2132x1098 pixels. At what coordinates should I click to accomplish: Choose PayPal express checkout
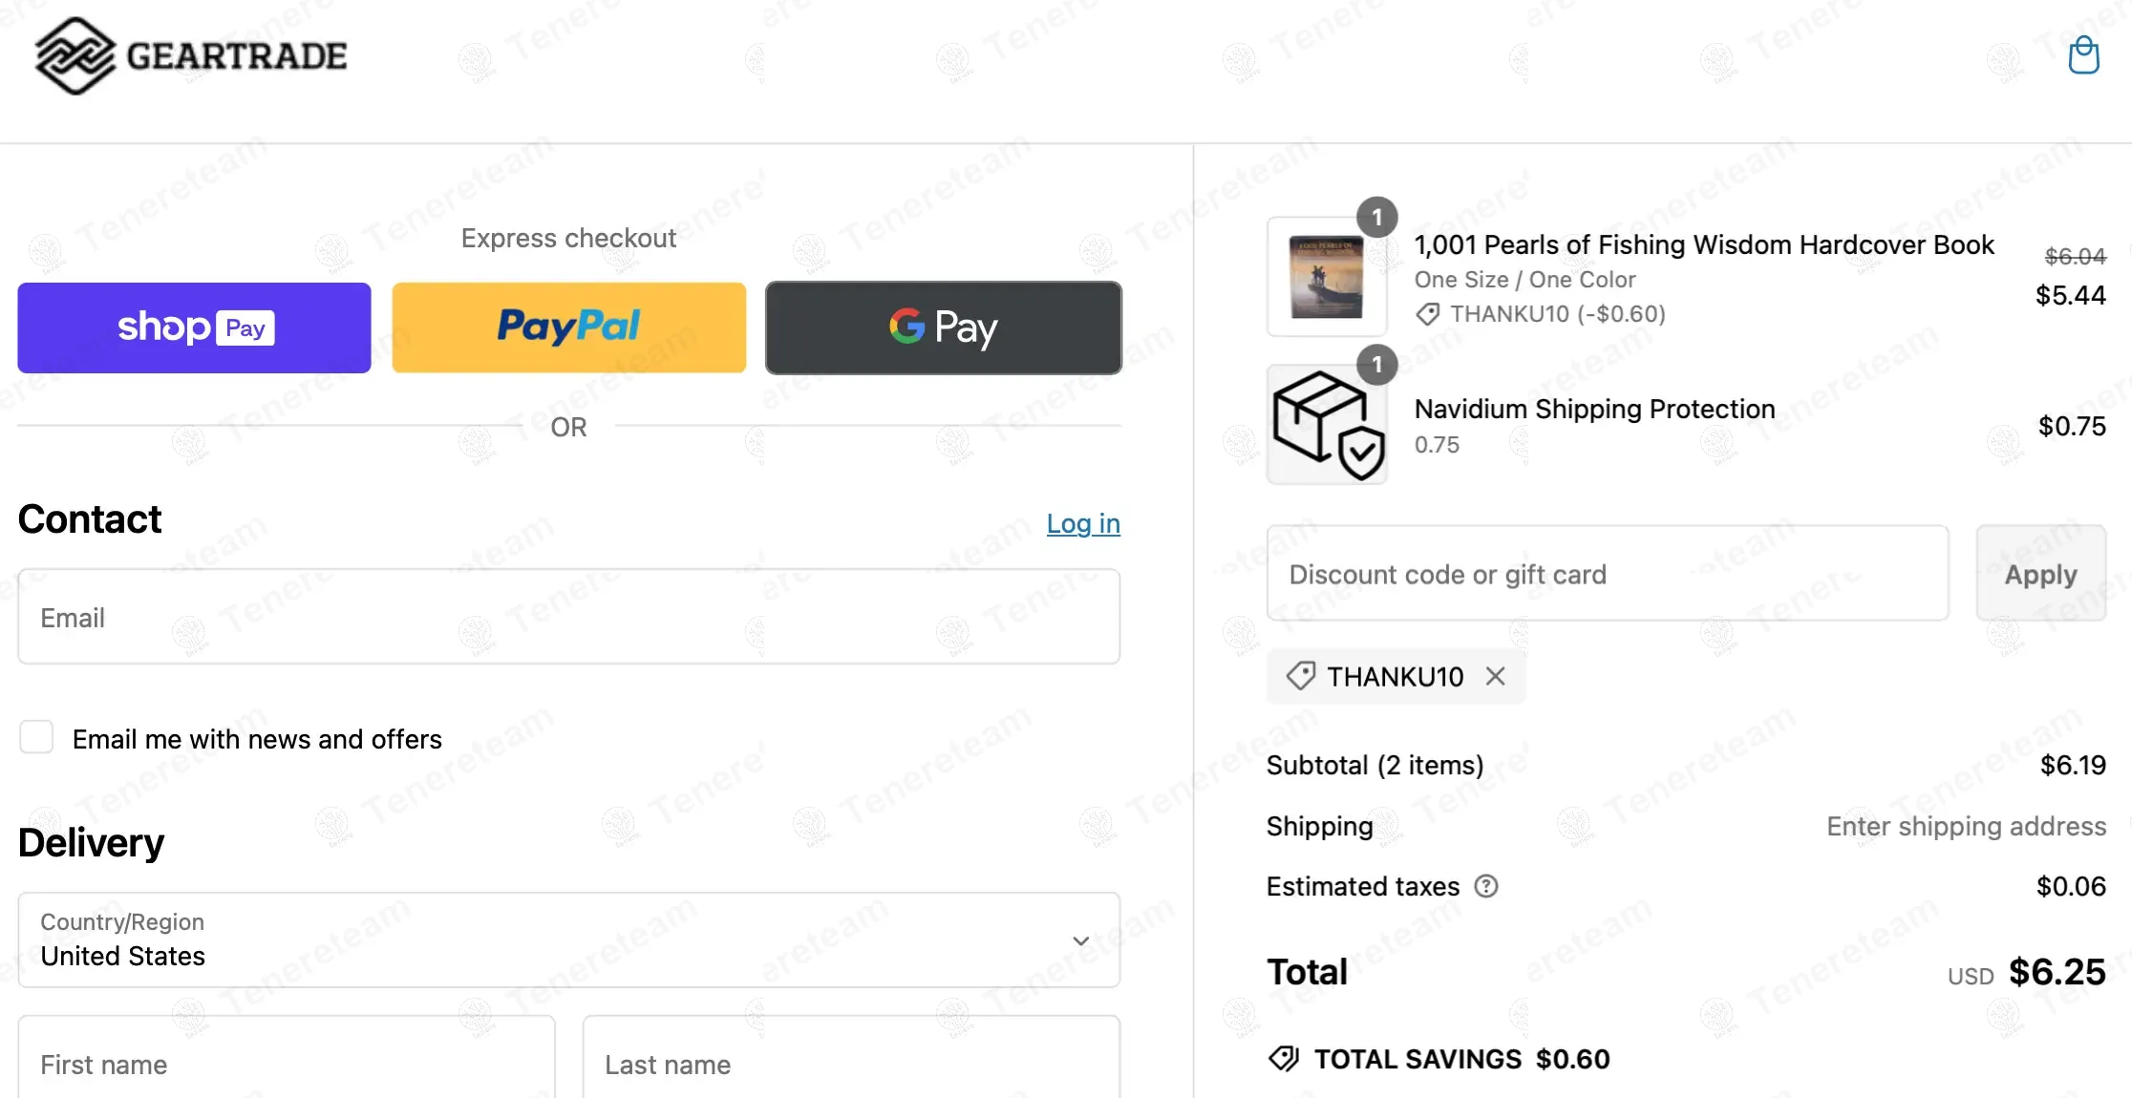coord(568,327)
